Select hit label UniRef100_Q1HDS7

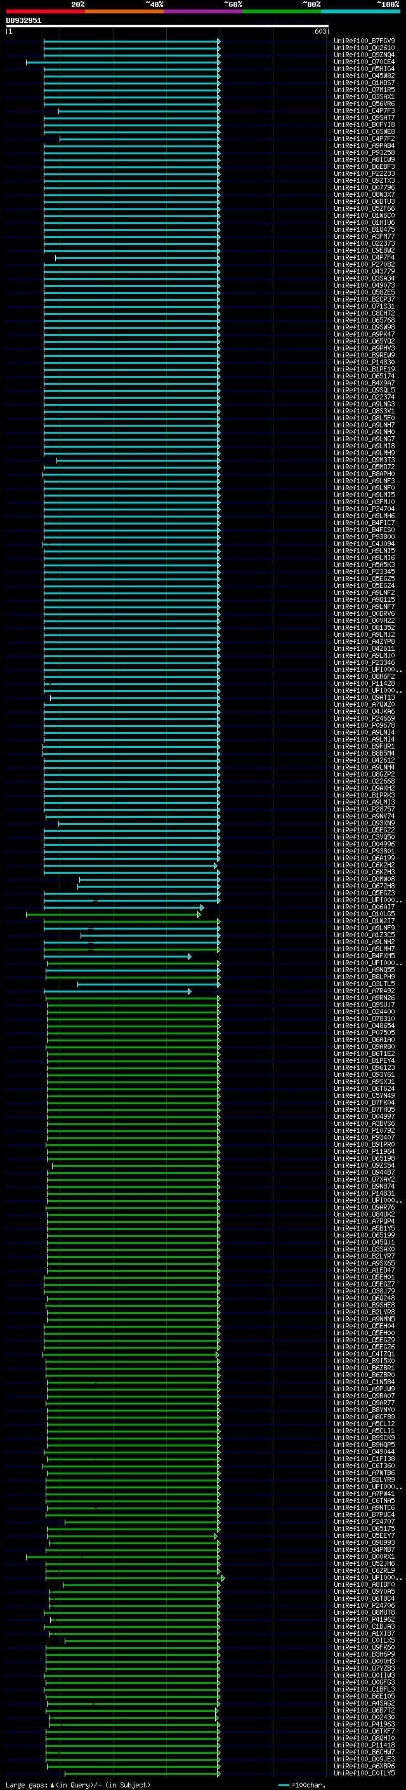364,83
